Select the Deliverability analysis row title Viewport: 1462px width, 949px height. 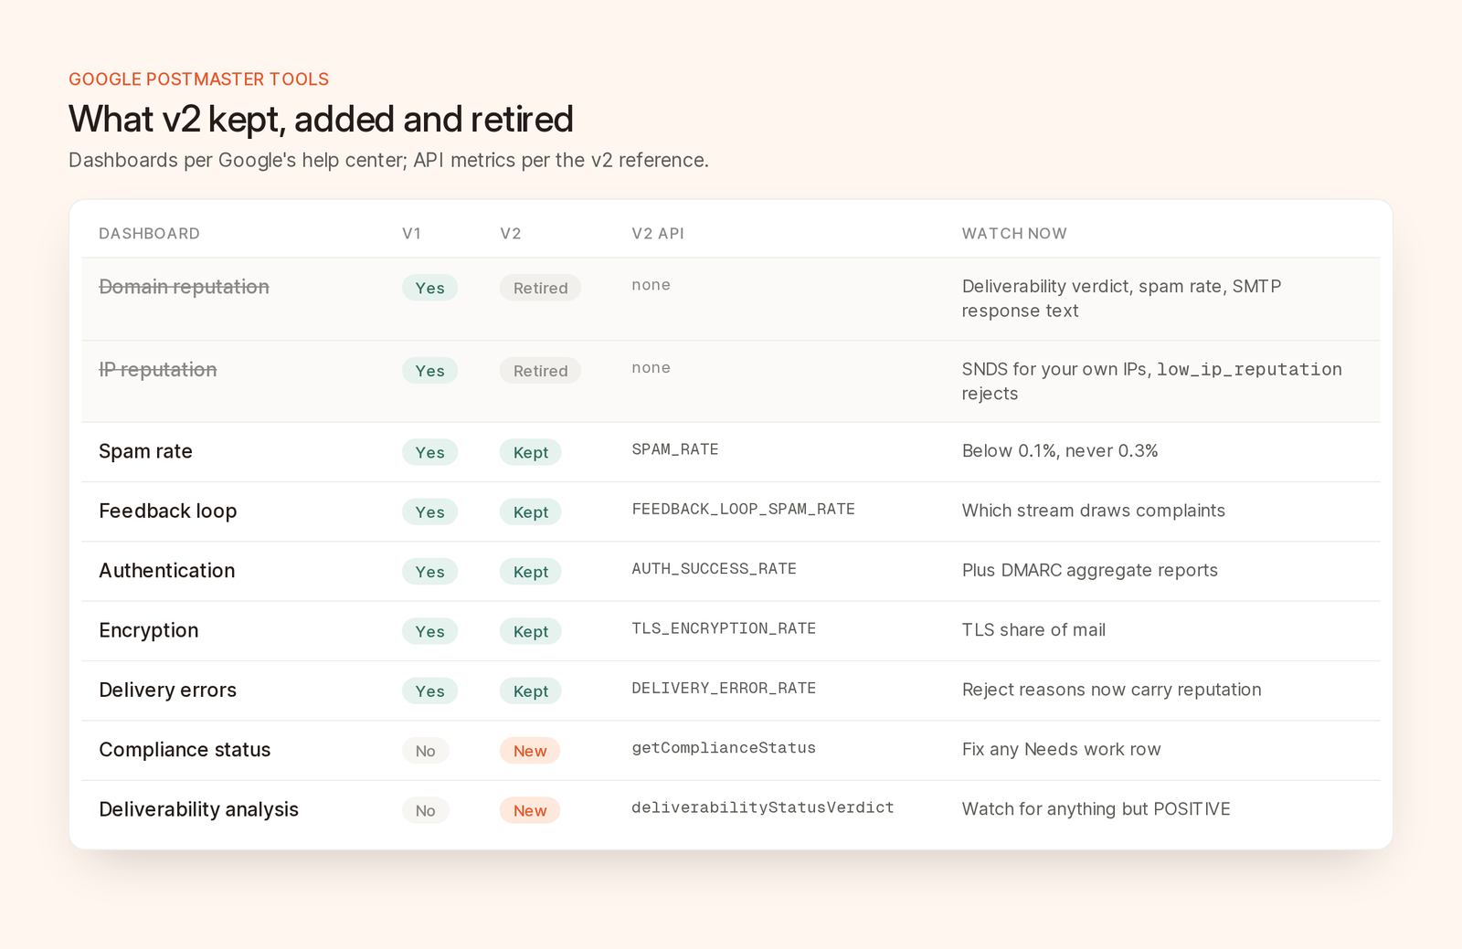point(198,809)
